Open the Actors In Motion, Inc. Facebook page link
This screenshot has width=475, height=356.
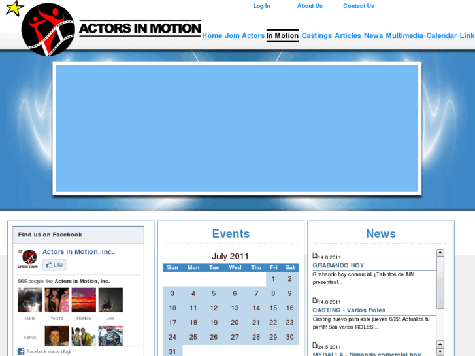click(x=78, y=251)
